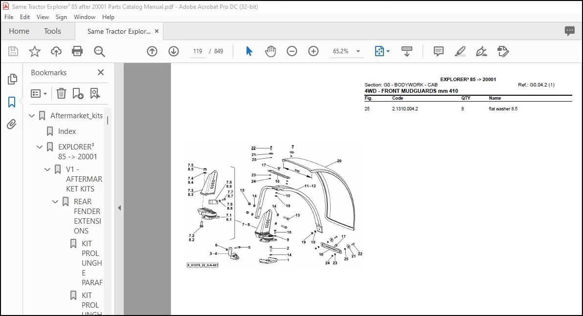583x316 pixels.
Task: Open the attachments paperclip panel
Action: click(12, 124)
